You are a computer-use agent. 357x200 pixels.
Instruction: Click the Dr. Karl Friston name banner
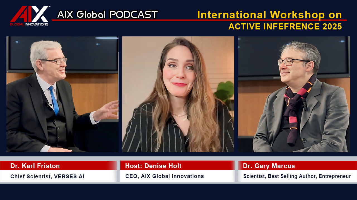click(x=35, y=166)
